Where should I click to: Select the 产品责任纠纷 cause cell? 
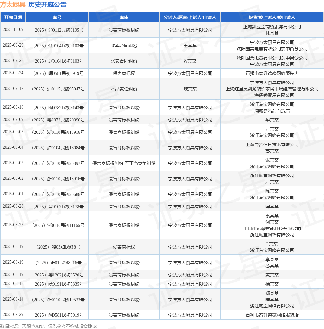tap(124, 89)
